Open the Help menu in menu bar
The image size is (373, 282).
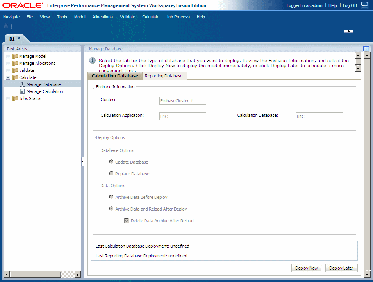click(x=201, y=17)
